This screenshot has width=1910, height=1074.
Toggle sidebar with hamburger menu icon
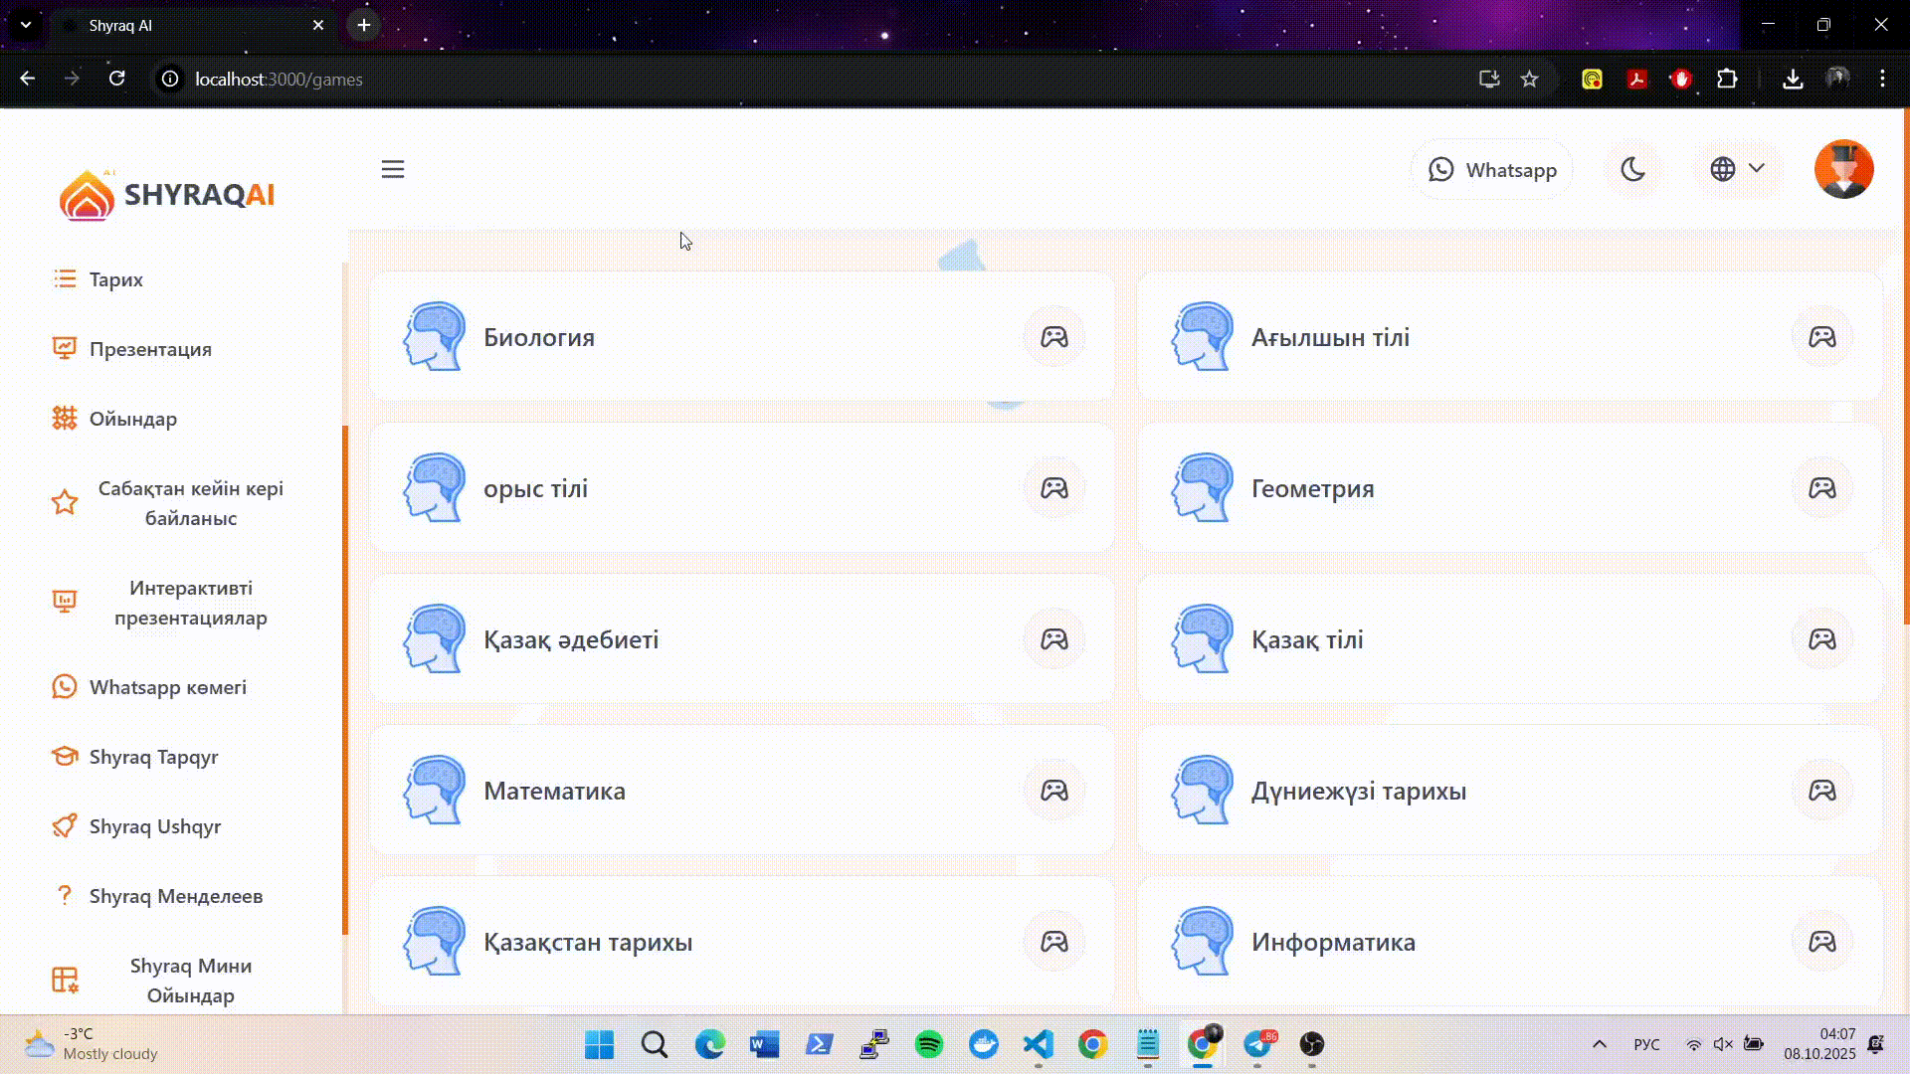coord(393,169)
